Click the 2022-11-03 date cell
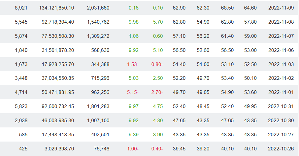 click(x=281, y=64)
